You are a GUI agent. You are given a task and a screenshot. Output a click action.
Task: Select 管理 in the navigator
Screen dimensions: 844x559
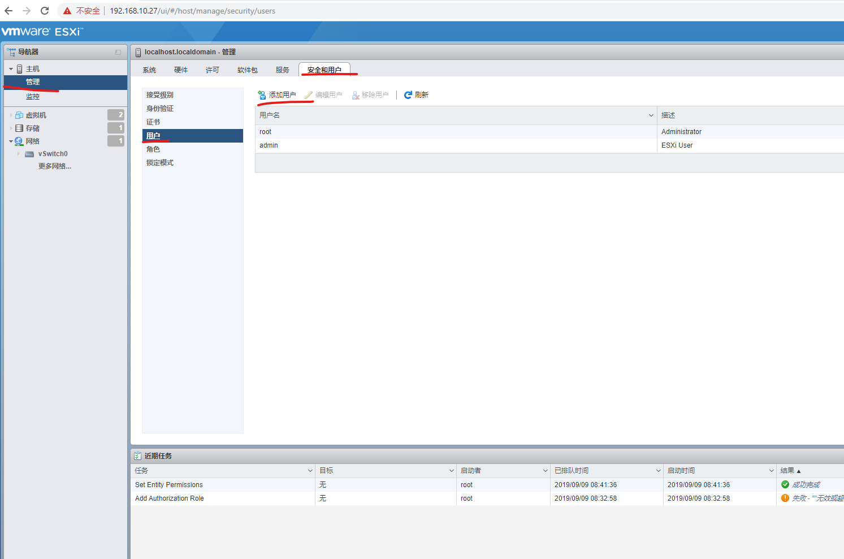[66, 82]
